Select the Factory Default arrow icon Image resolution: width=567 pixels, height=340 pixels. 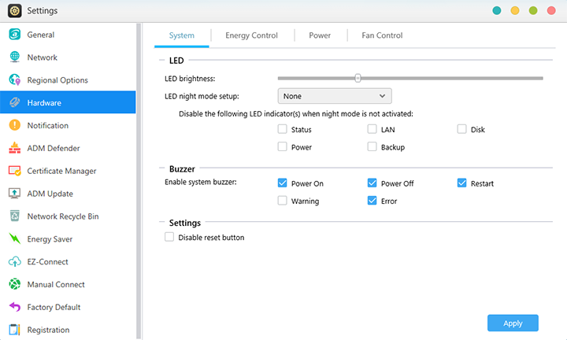click(x=14, y=307)
